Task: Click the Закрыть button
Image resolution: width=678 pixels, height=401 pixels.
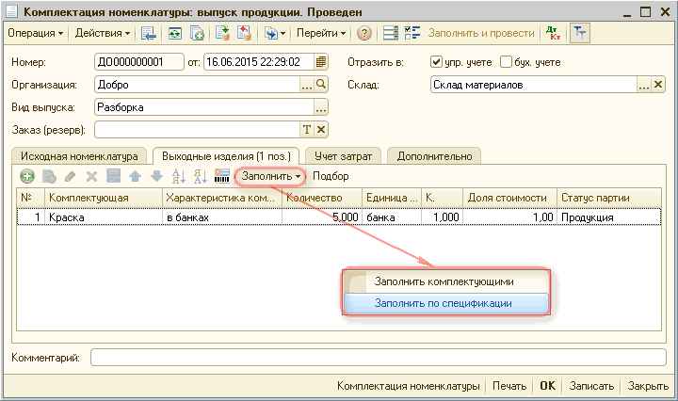Action: (648, 386)
